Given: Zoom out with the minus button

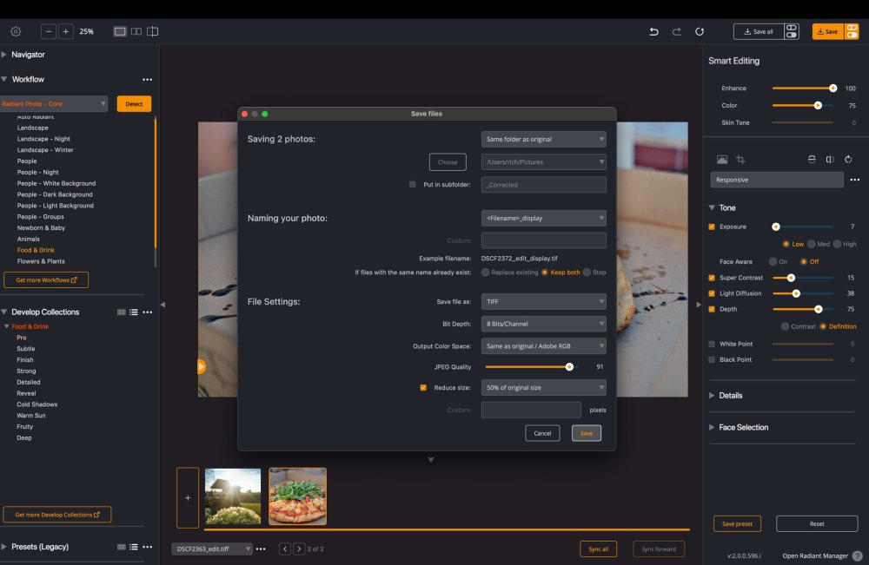Looking at the screenshot, I should pyautogui.click(x=49, y=31).
